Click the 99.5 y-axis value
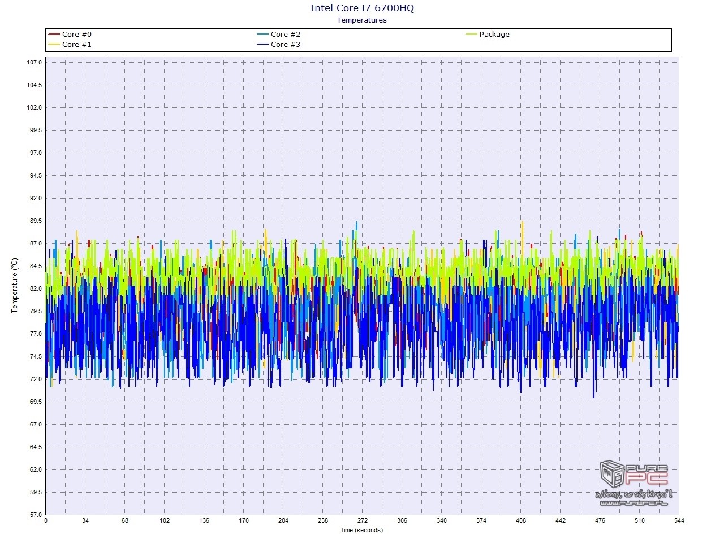 36,130
